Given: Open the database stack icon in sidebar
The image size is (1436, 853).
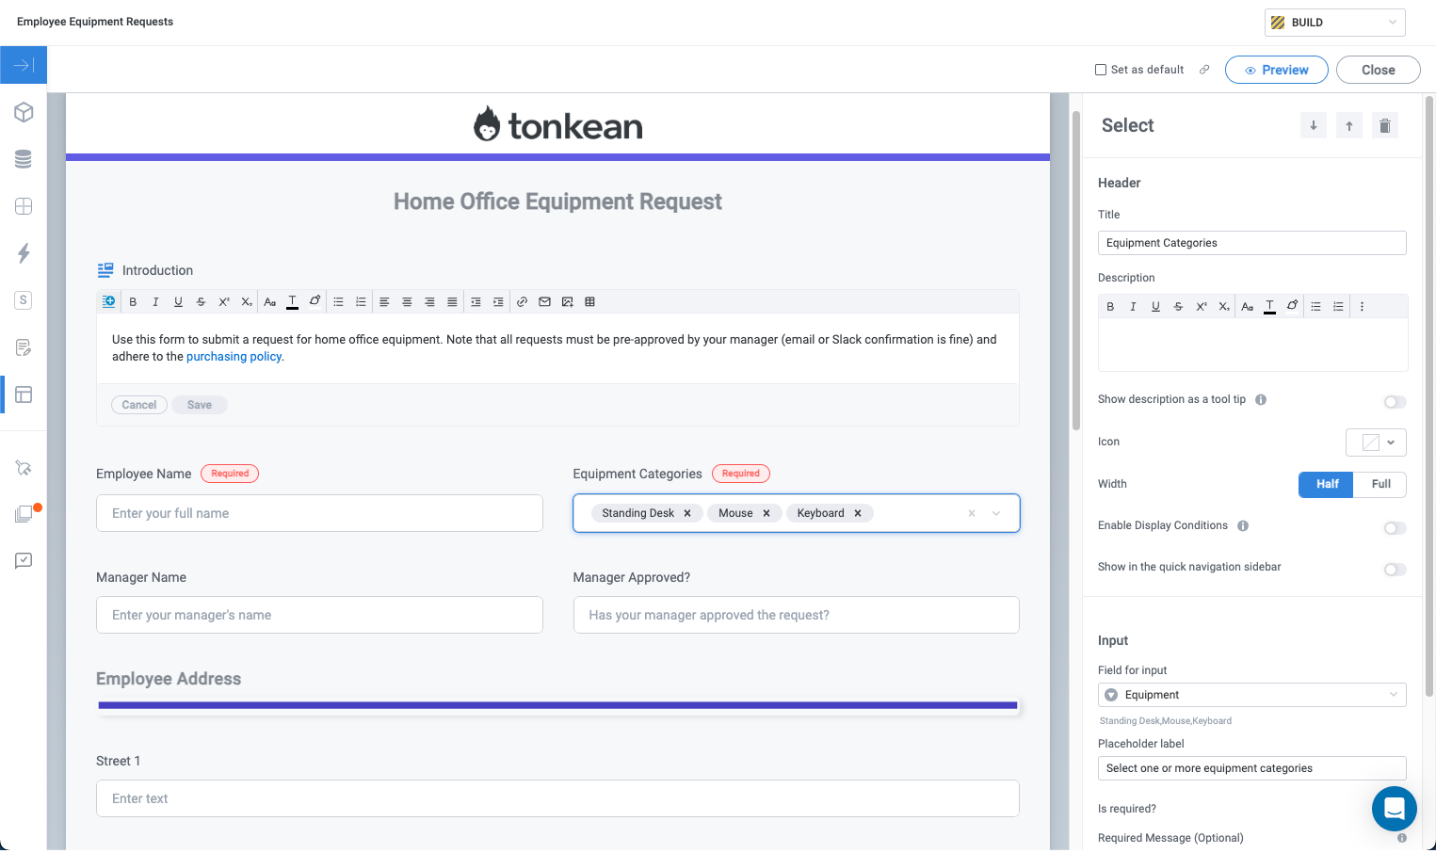Looking at the screenshot, I should click(x=24, y=159).
